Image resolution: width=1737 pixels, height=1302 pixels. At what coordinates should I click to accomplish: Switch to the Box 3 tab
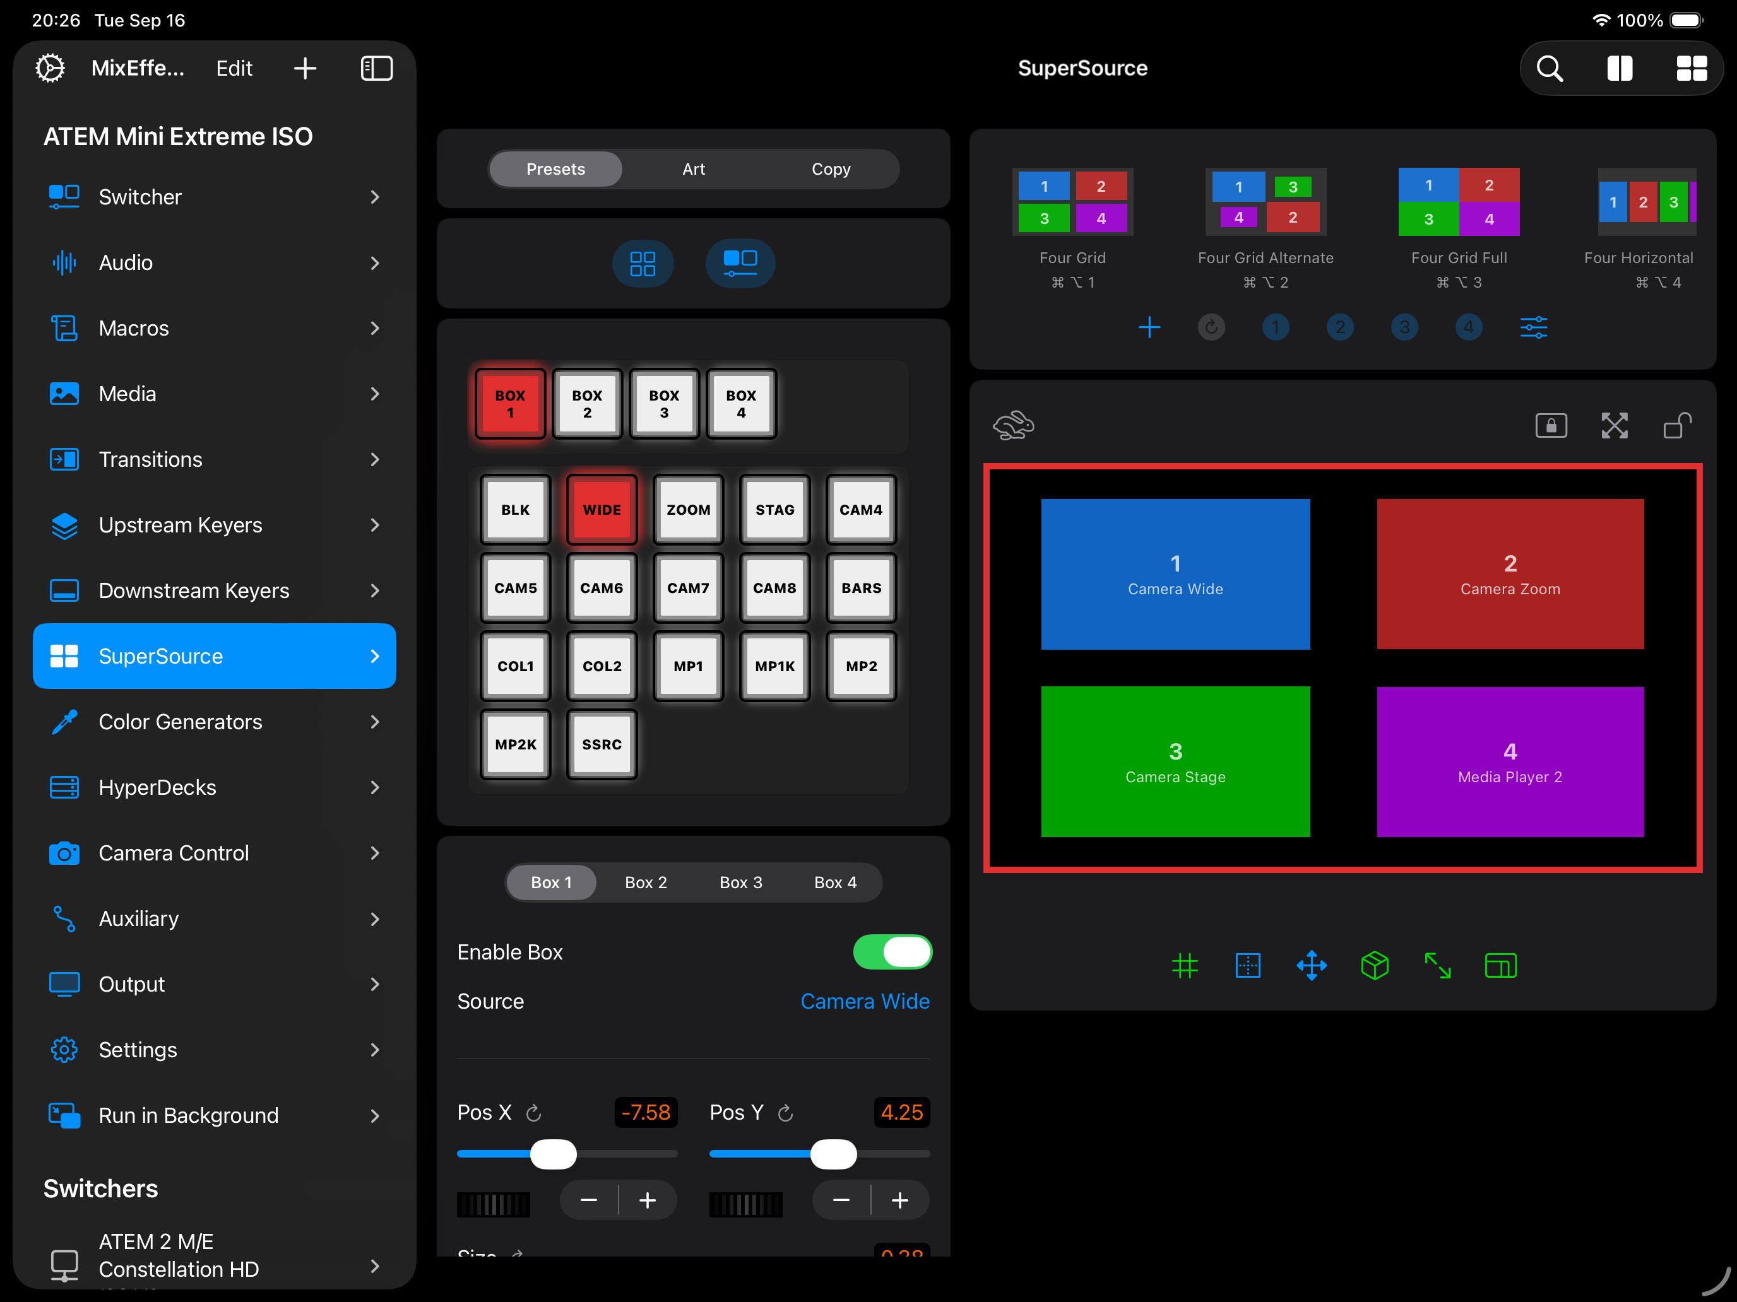tap(740, 882)
